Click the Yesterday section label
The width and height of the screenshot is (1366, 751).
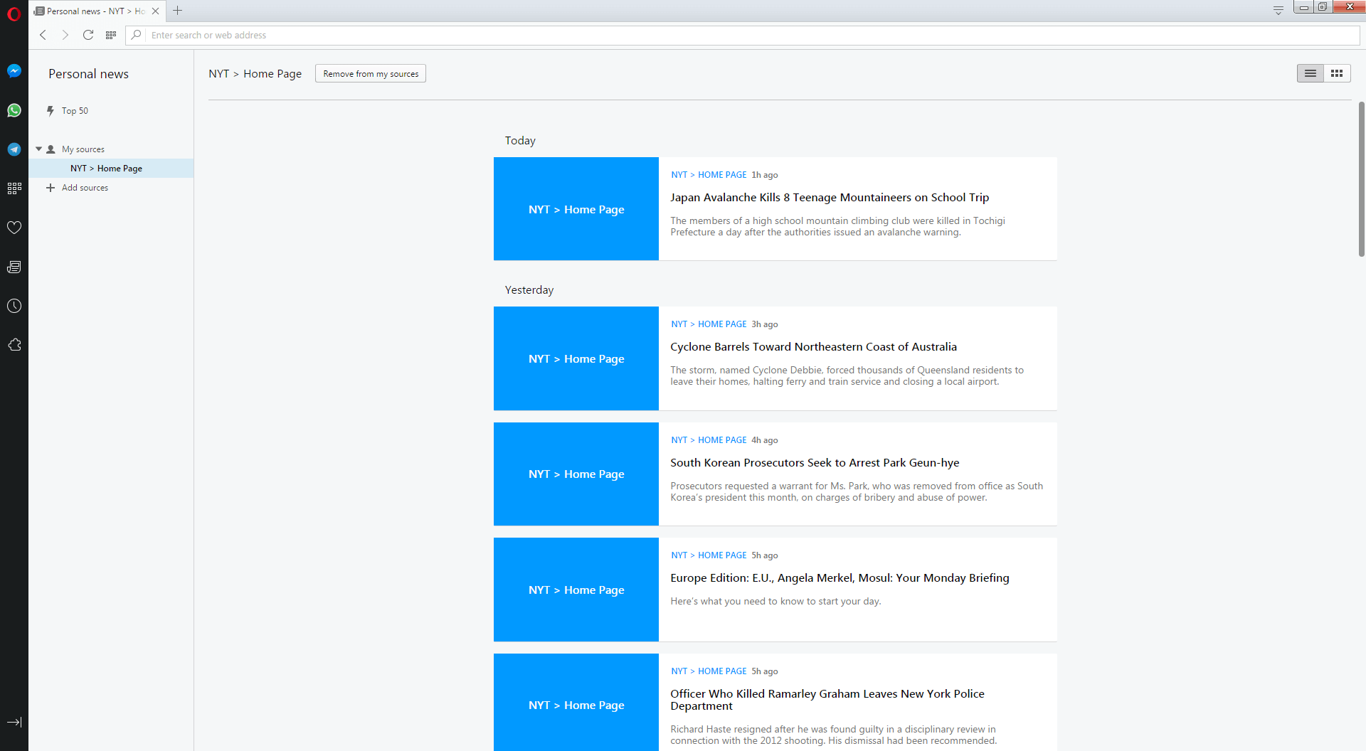(529, 290)
